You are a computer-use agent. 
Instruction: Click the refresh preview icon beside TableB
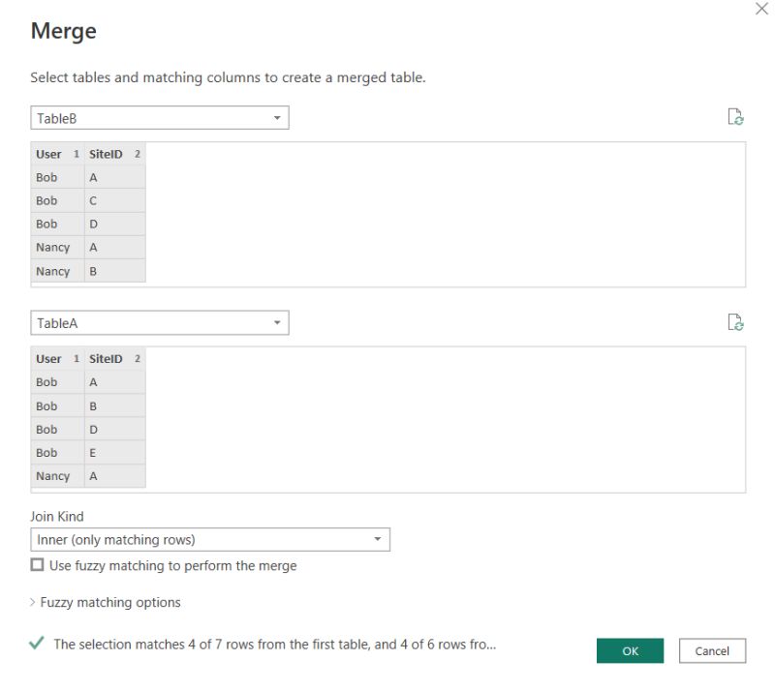click(736, 116)
